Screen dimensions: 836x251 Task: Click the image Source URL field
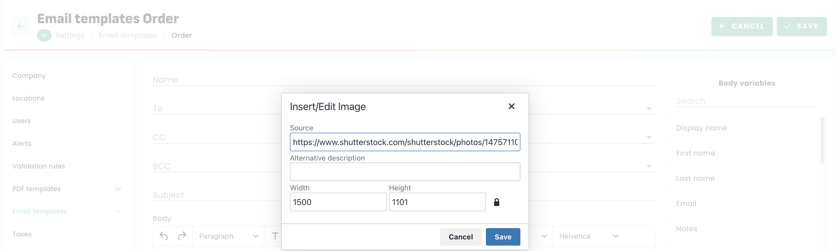(x=405, y=142)
